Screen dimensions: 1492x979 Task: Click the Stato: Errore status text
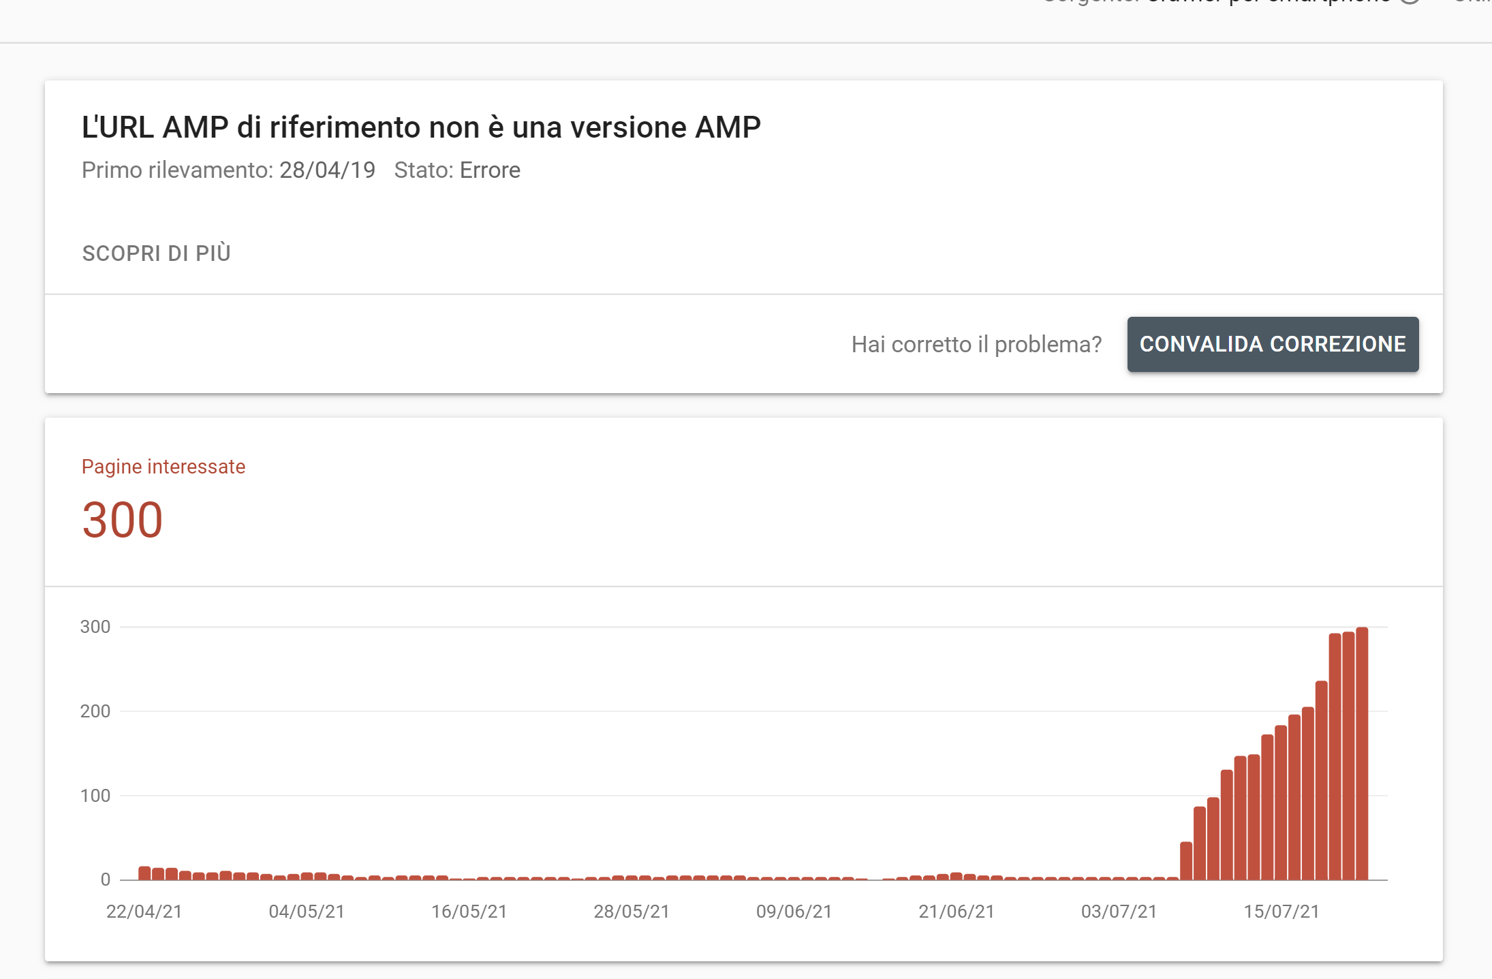point(457,170)
